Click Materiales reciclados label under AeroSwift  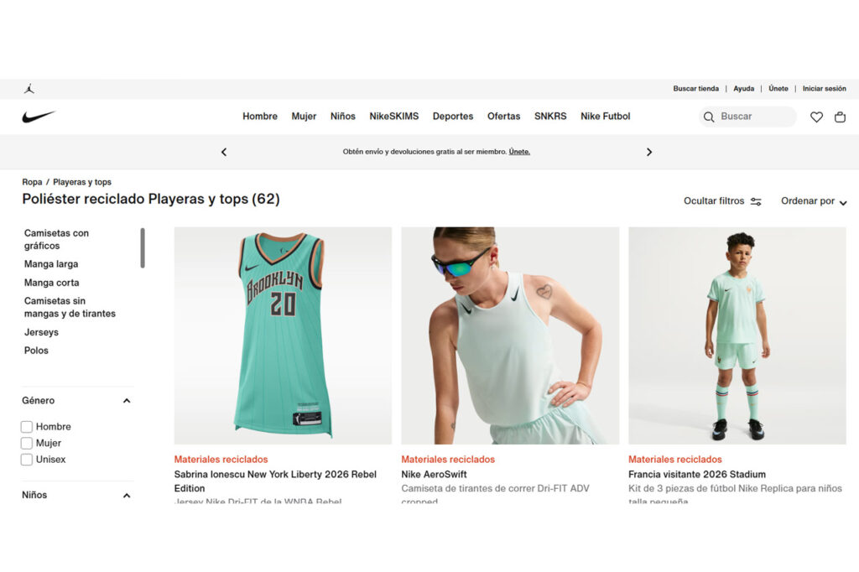pyautogui.click(x=448, y=460)
